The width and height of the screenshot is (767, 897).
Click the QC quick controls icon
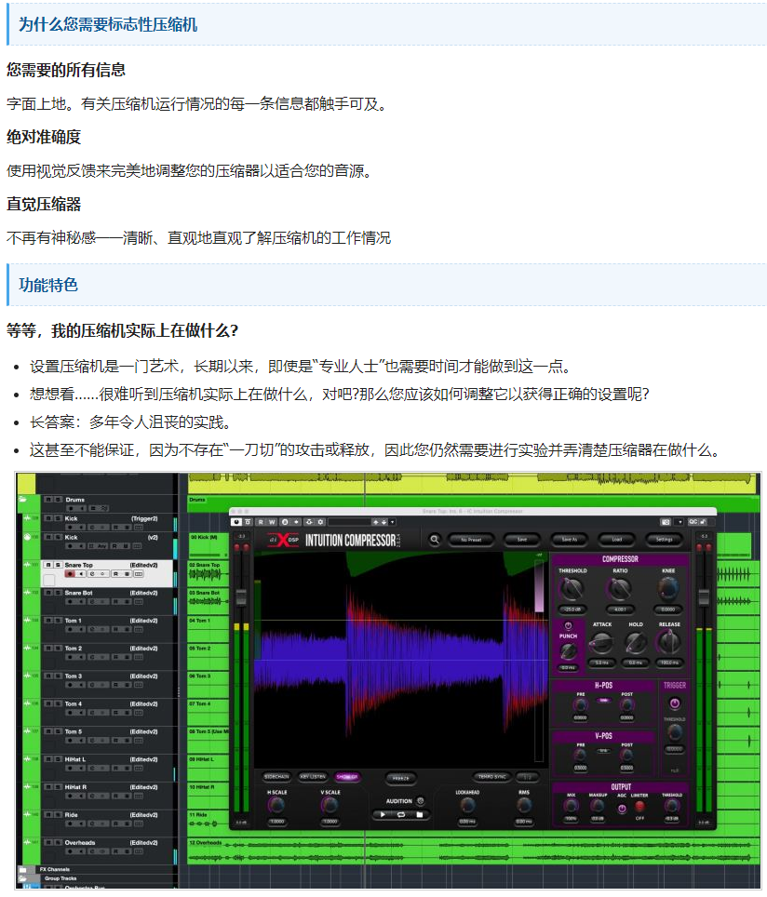coord(693,522)
